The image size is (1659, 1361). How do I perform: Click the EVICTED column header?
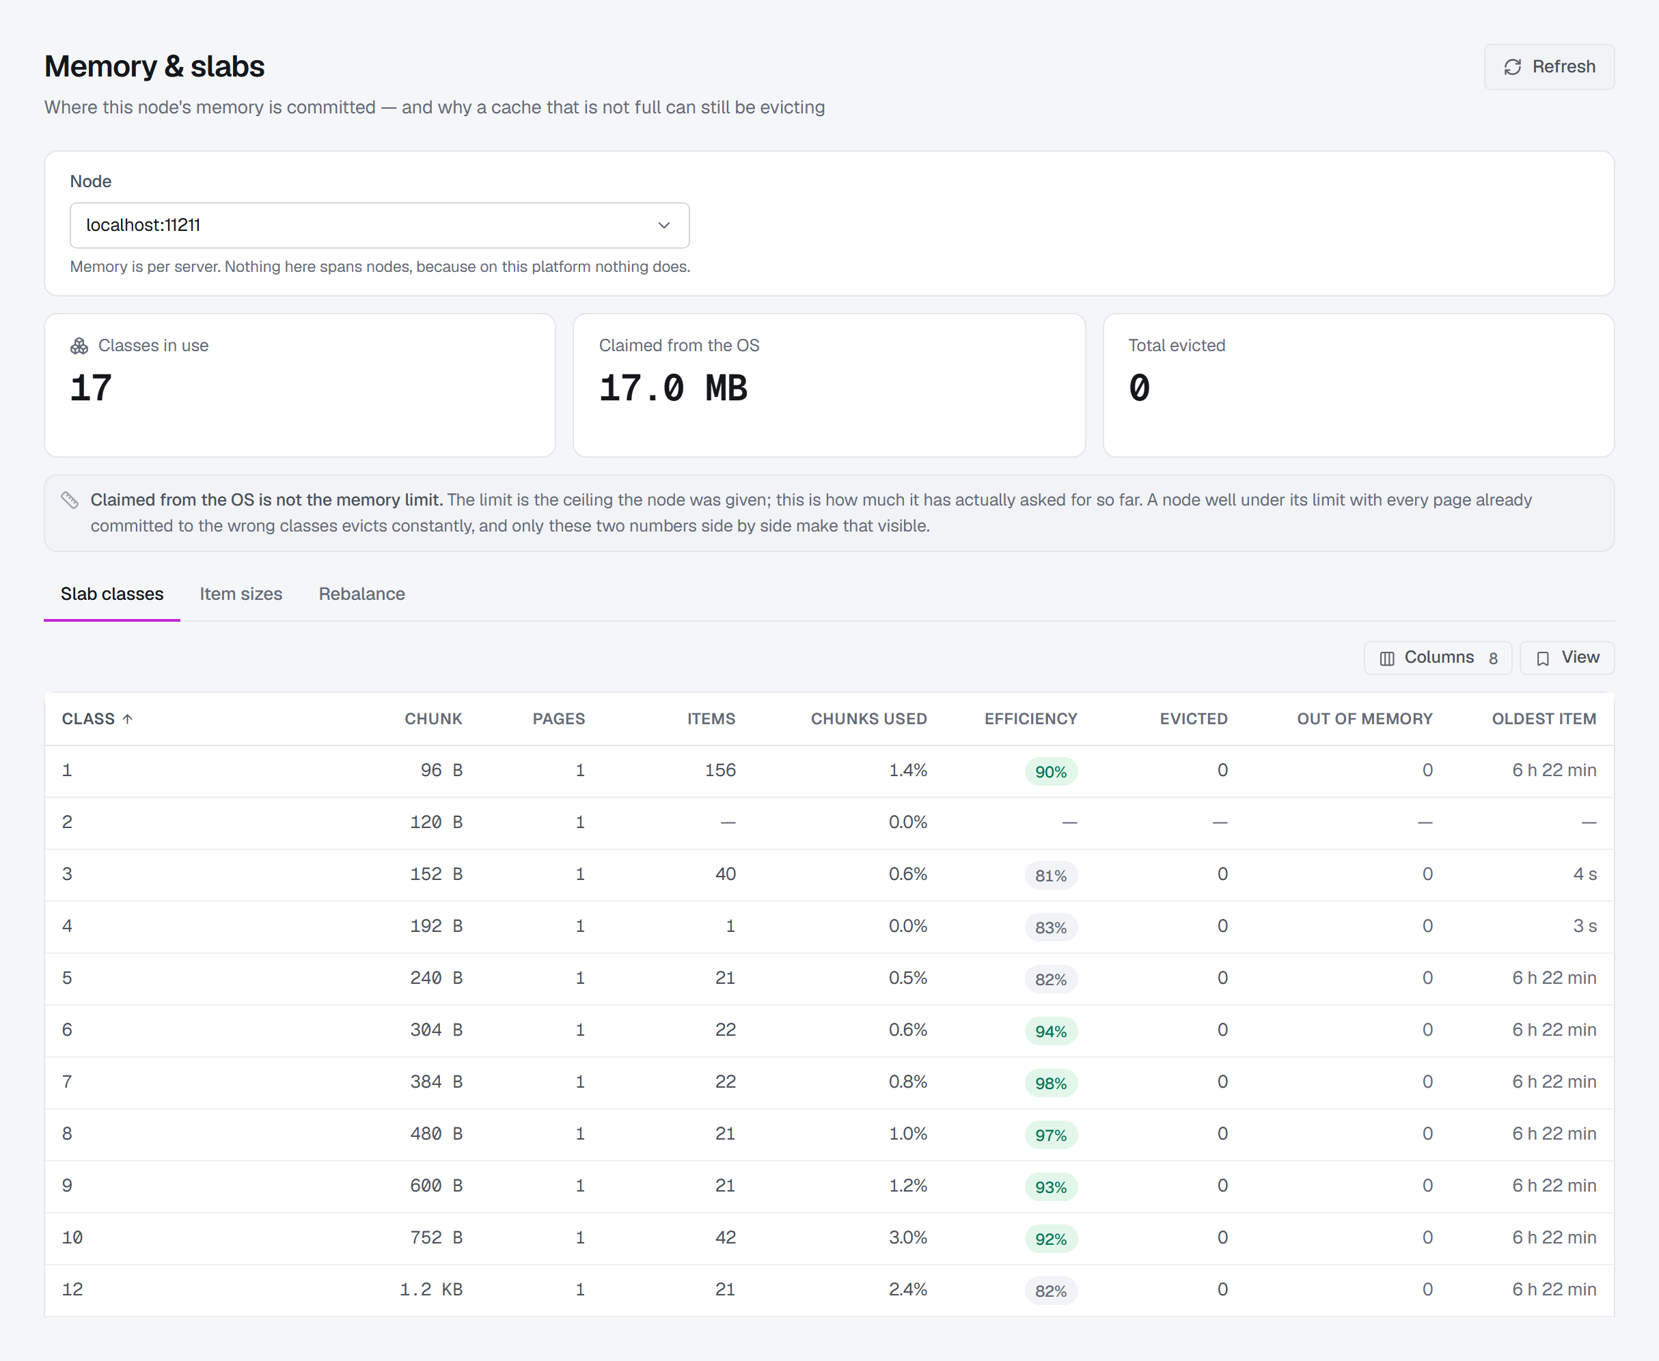(x=1193, y=719)
